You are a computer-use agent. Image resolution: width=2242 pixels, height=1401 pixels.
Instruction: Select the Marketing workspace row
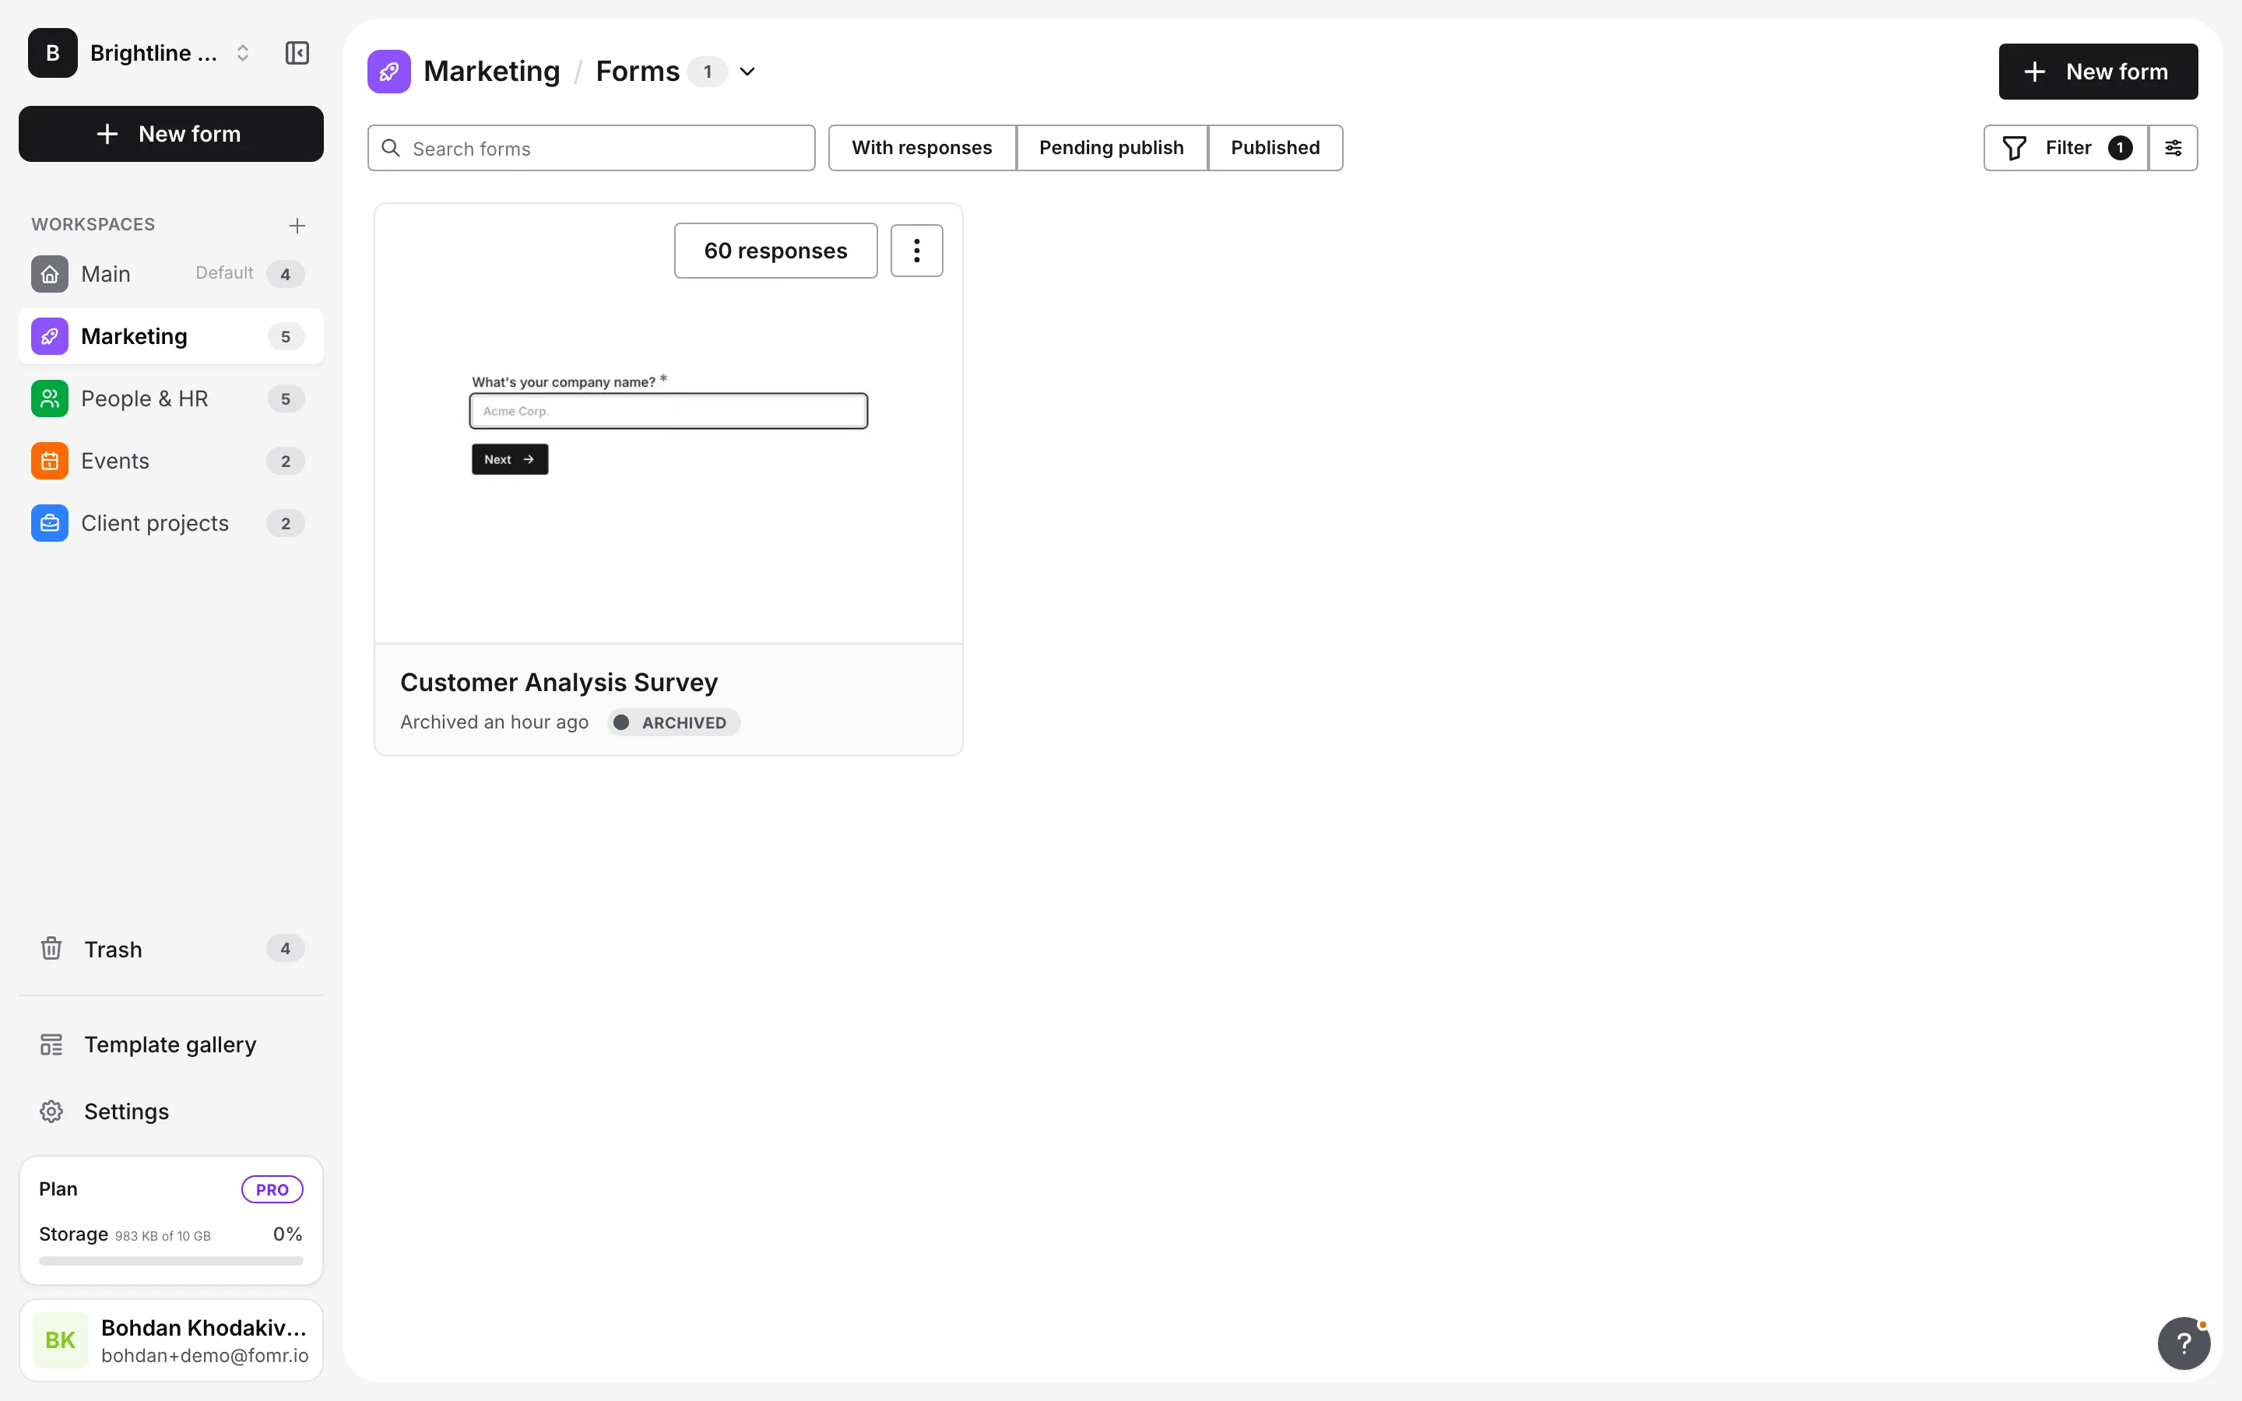pyautogui.click(x=170, y=335)
